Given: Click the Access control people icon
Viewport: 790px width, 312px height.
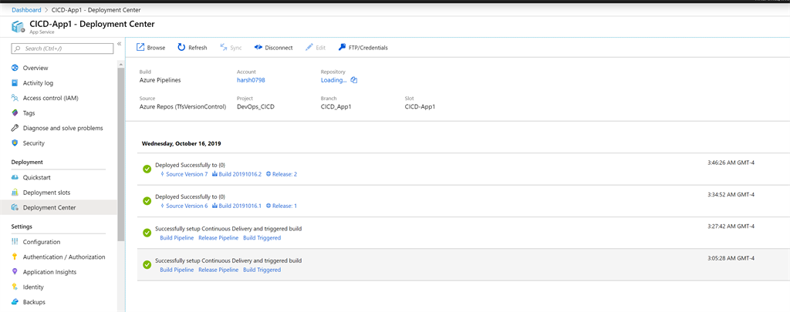Looking at the screenshot, I should tap(15, 98).
